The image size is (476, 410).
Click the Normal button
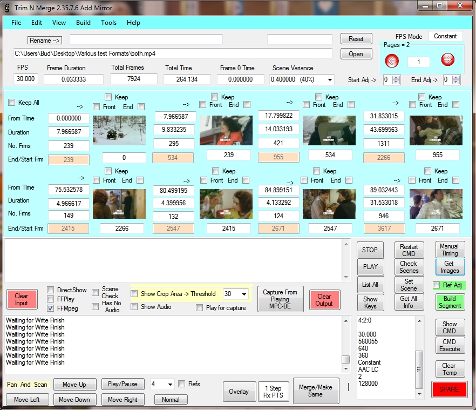coord(171,400)
